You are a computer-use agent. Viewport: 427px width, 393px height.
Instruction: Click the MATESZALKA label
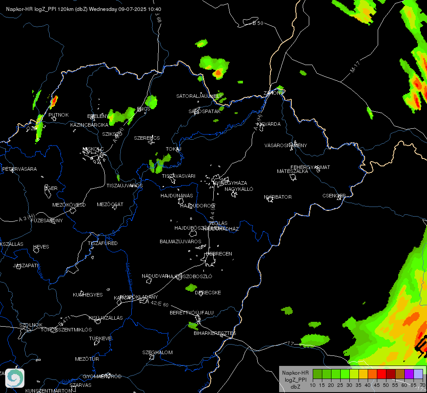(292, 171)
